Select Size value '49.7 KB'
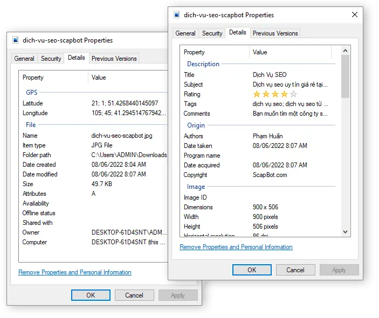379x318 pixels. click(x=101, y=184)
